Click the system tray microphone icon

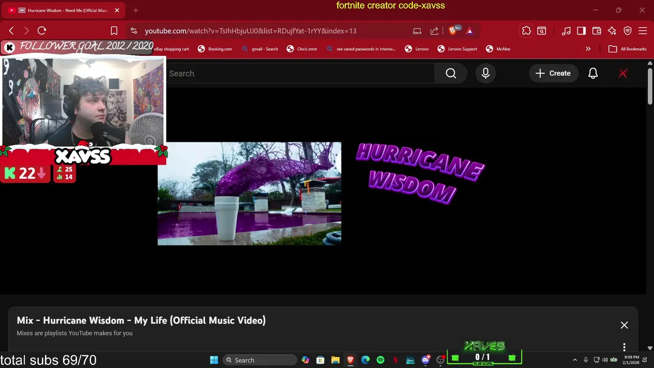pos(586,360)
